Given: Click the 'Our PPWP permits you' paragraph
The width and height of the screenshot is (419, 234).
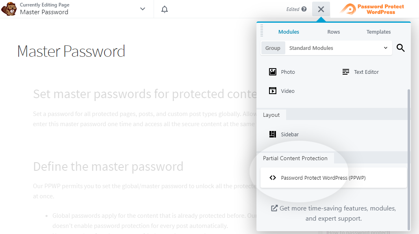Looking at the screenshot, I should click(x=145, y=191).
